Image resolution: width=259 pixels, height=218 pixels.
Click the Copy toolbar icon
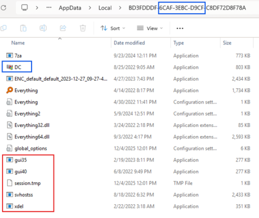[x=3, y=28]
